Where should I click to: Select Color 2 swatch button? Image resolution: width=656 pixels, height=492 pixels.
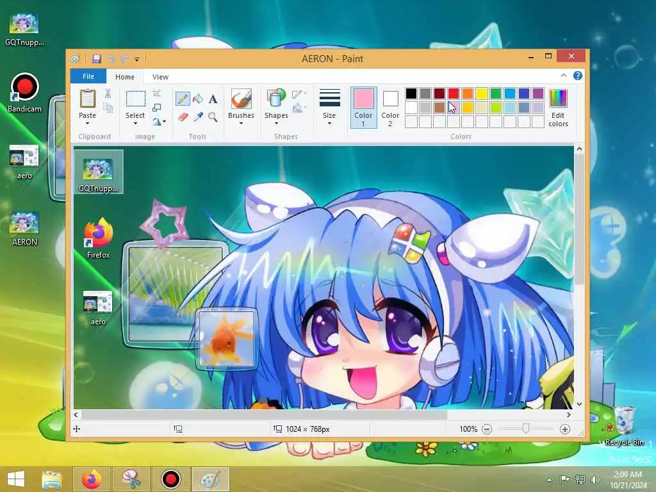click(x=390, y=107)
